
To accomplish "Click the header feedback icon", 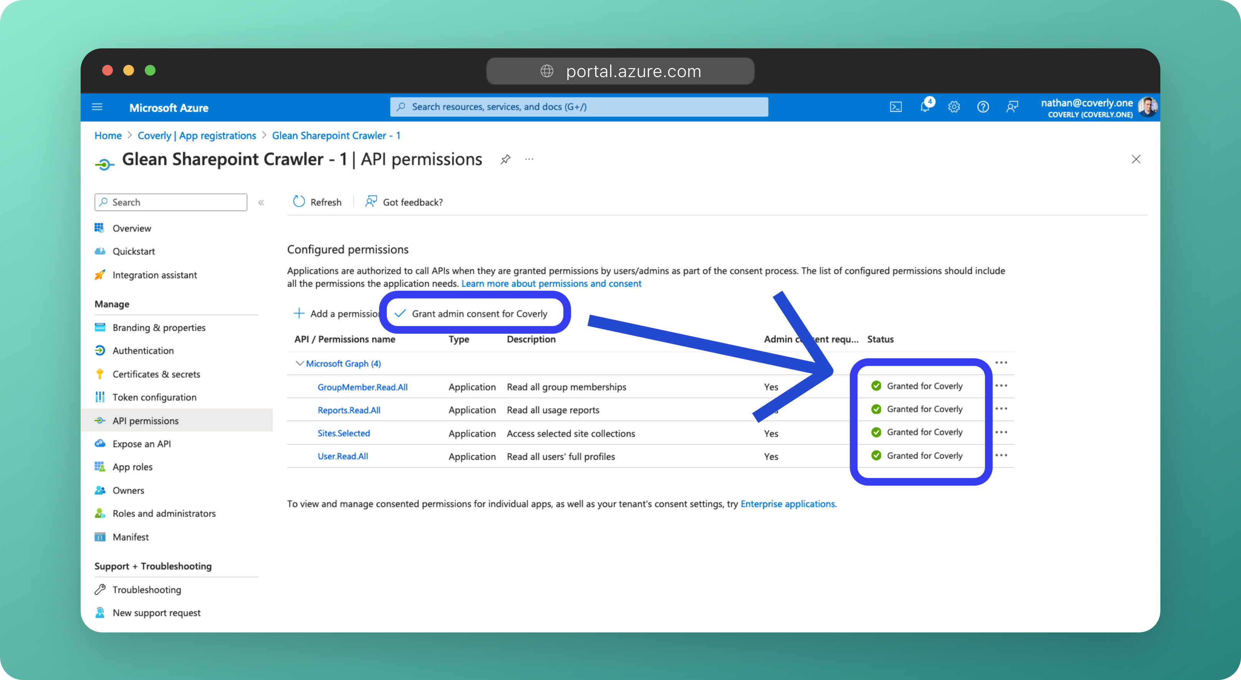I will pos(1012,107).
